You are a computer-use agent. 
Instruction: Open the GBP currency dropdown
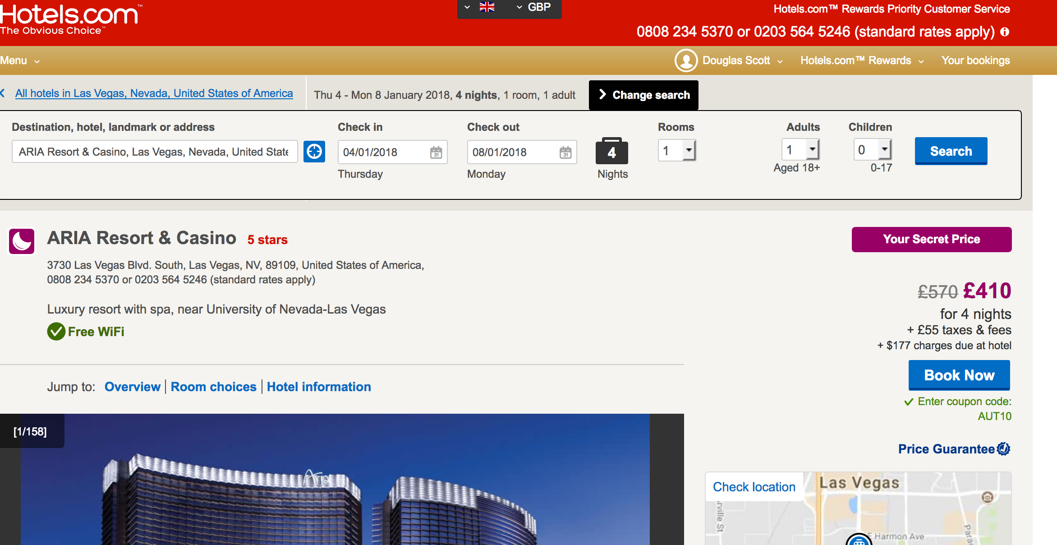tap(533, 7)
